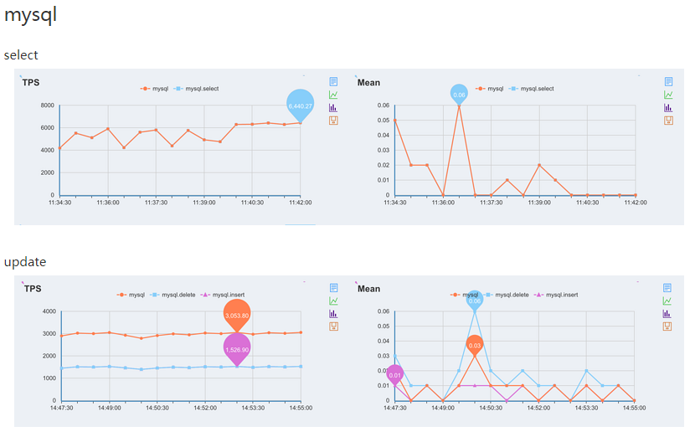Toggle mysql.insert legend in update Mean chart
Viewport: 695px width, 437px height.
pyautogui.click(x=556, y=295)
